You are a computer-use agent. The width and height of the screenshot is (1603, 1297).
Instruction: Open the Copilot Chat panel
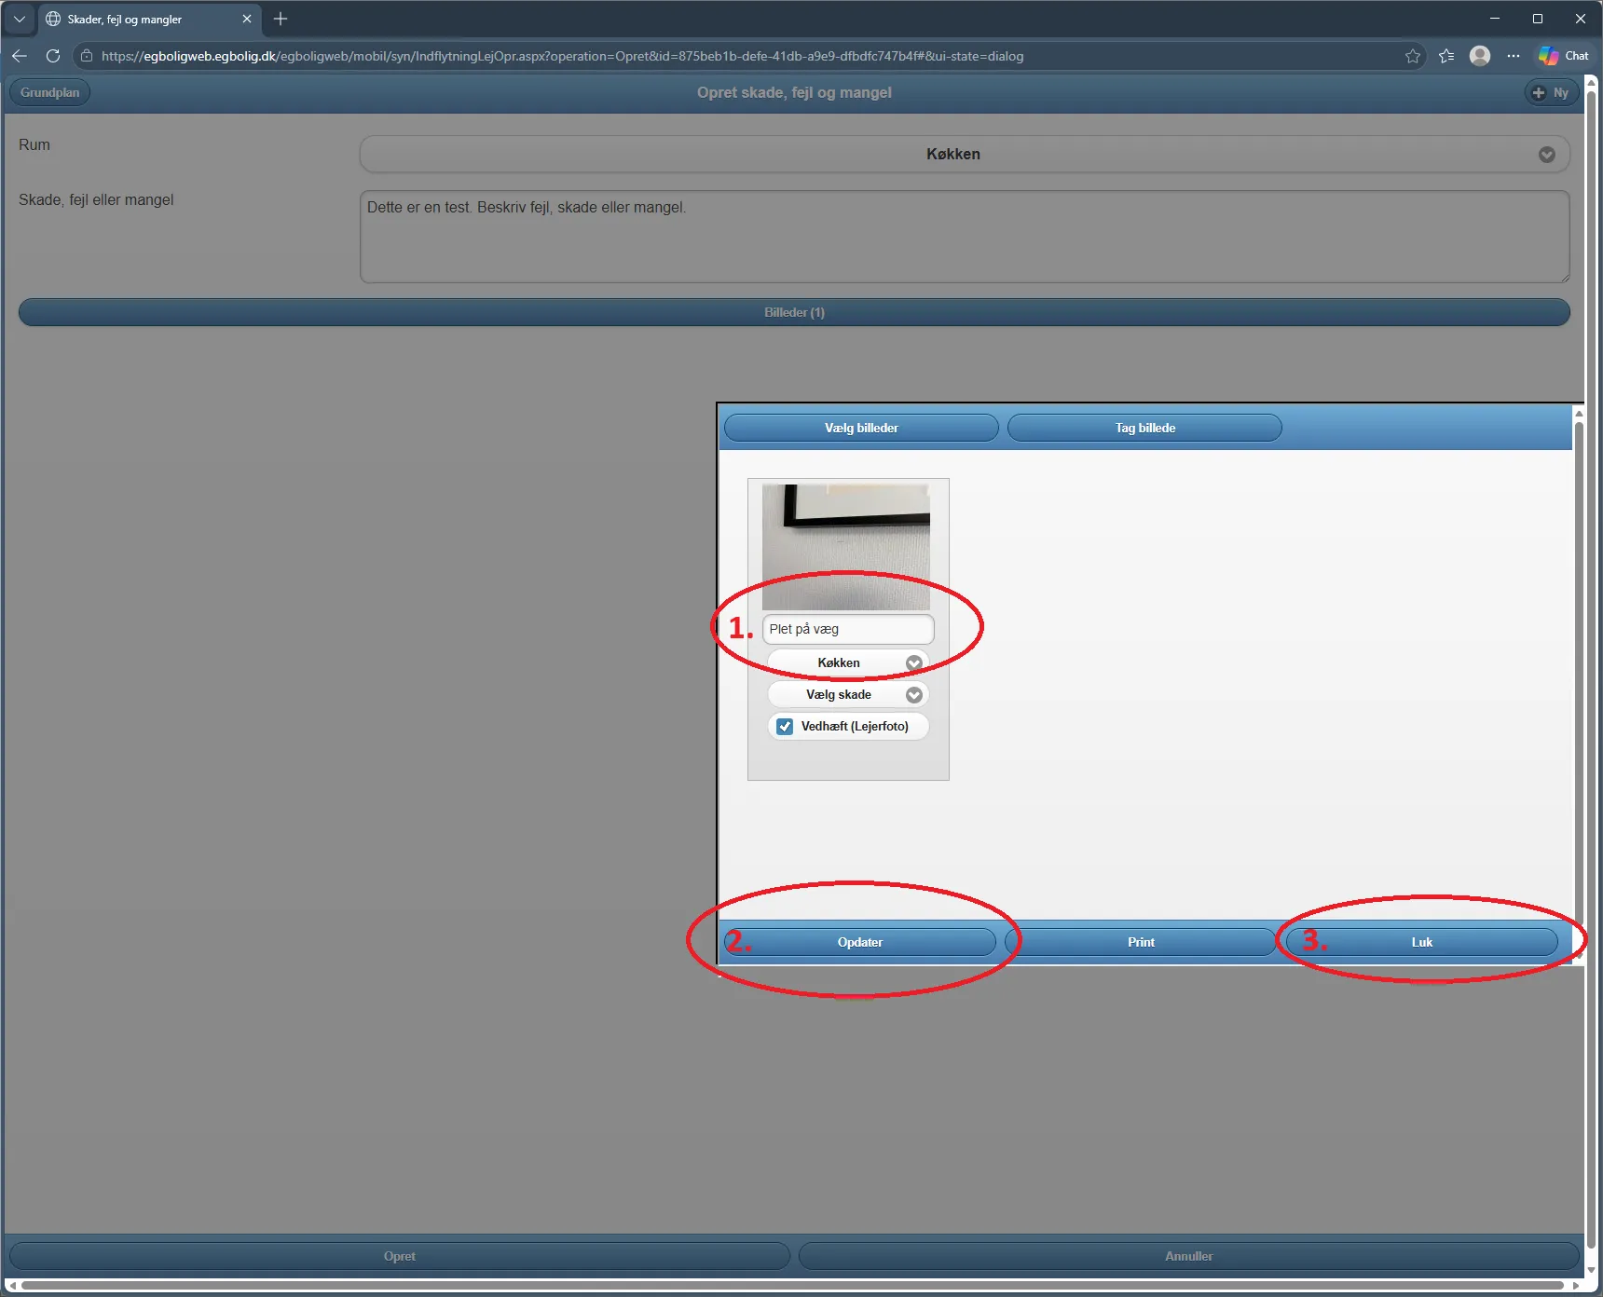click(x=1564, y=56)
